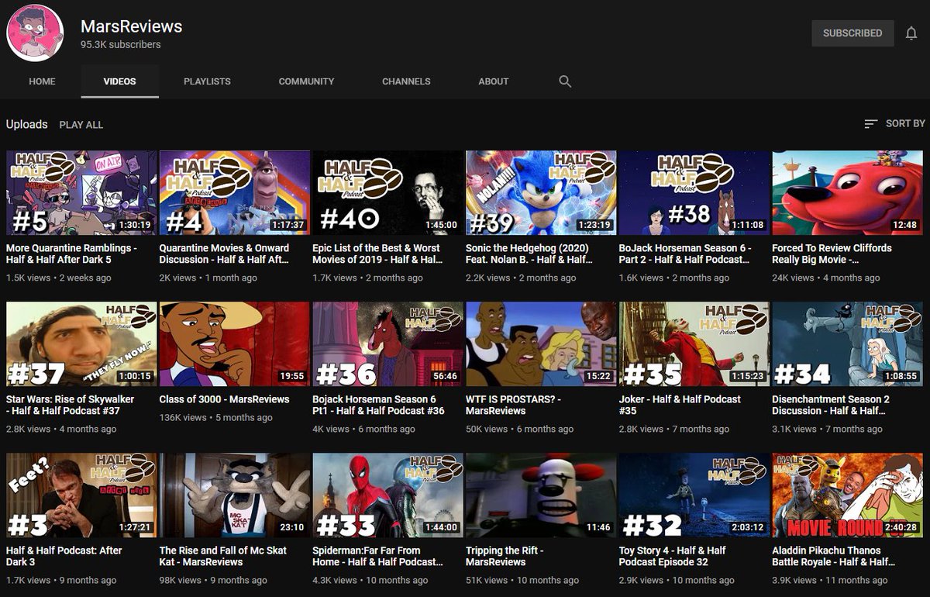Click '3.9K views • 11 months ago' text
Viewport: 930px width, 597px height.
(829, 580)
